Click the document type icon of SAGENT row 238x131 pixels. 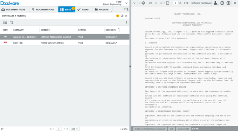tap(5, 37)
